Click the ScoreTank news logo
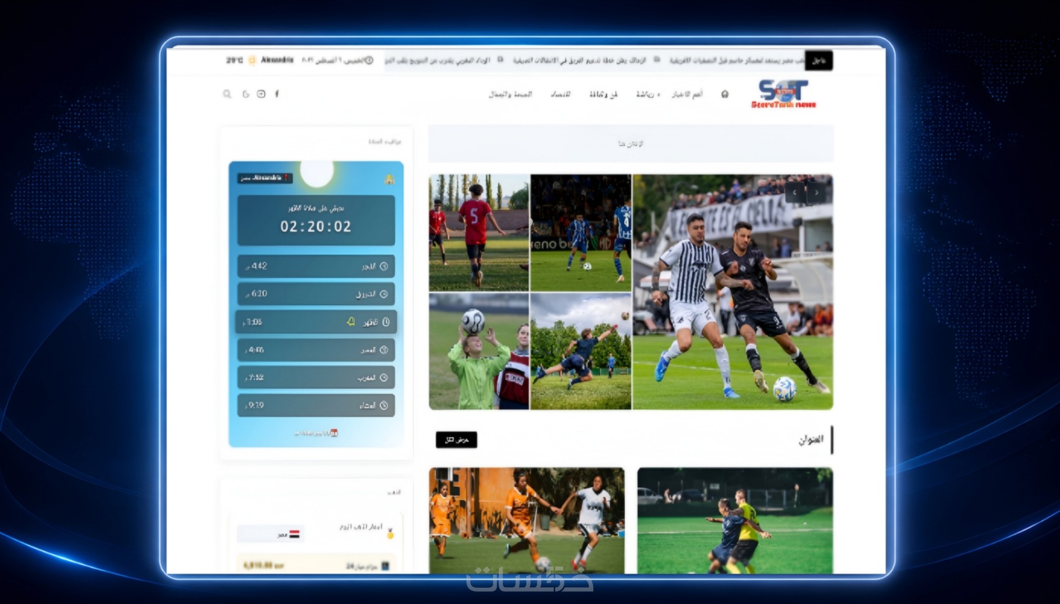 click(783, 94)
